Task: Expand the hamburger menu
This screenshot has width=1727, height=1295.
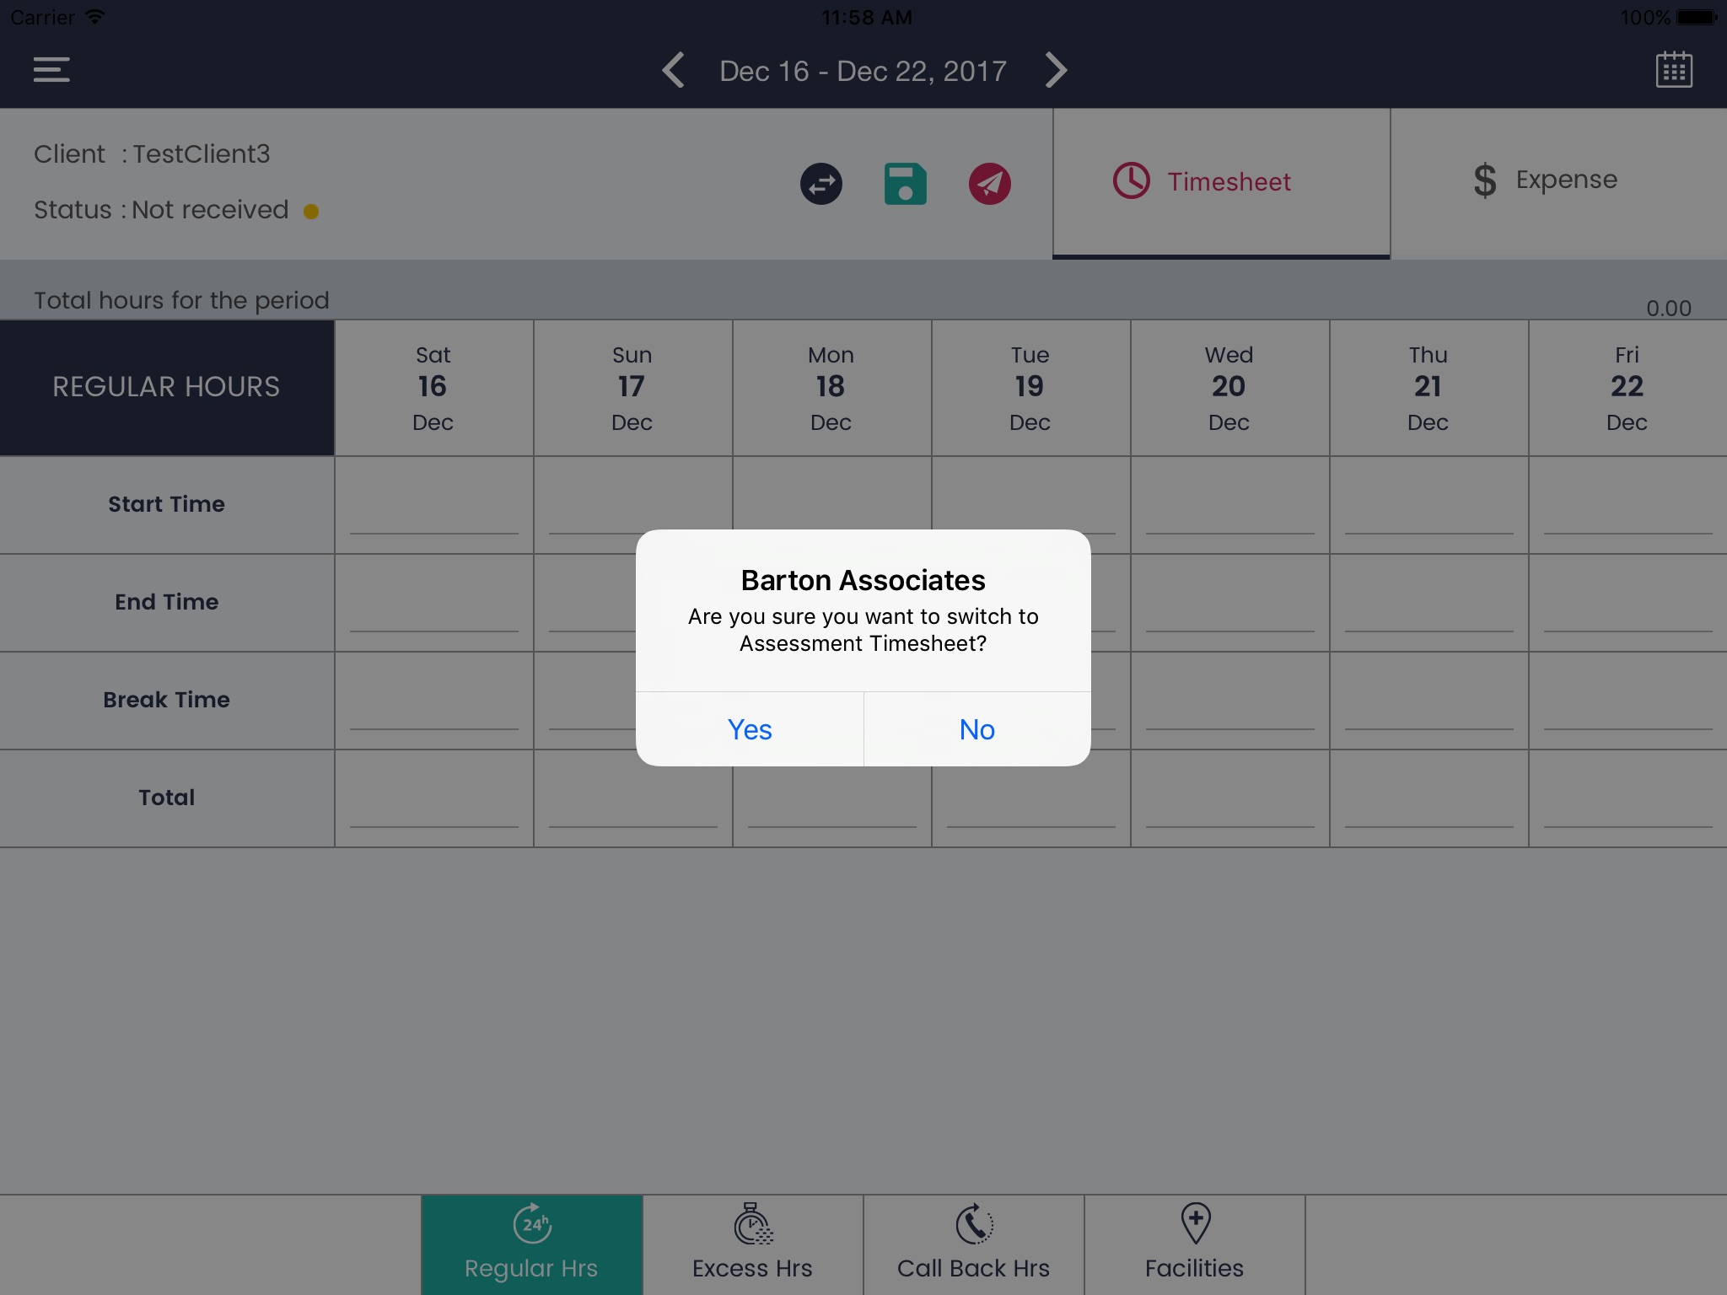Action: click(x=51, y=68)
